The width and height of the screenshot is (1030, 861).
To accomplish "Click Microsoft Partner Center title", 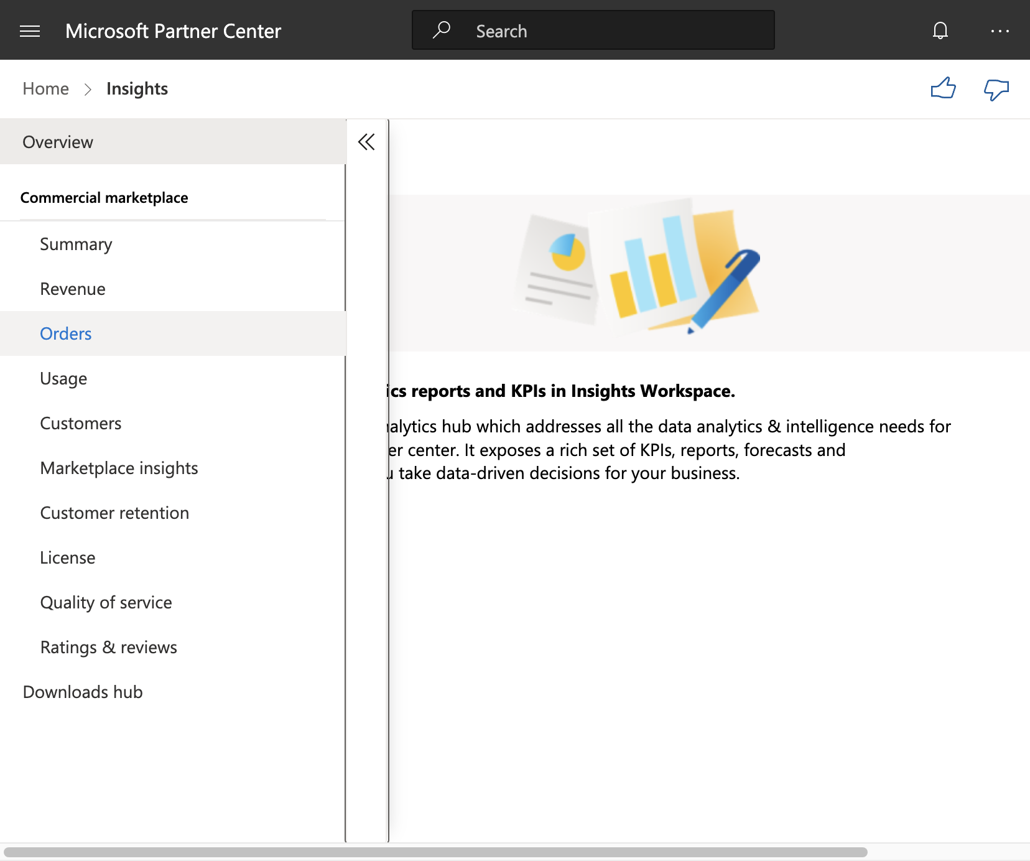I will 173,31.
